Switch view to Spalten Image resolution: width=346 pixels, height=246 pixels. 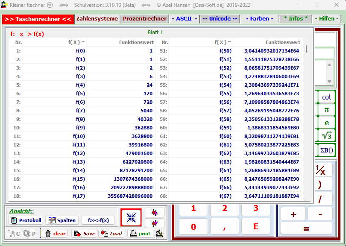(62, 220)
